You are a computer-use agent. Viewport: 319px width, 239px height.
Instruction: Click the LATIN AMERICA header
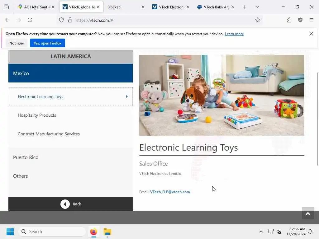point(71,56)
